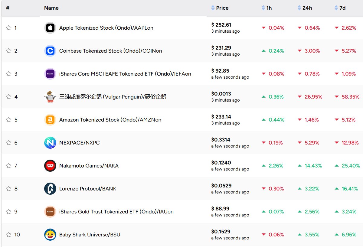The image size is (363, 247).
Task: Click the Lorenzo Protocol coin logo
Action: pos(50,189)
